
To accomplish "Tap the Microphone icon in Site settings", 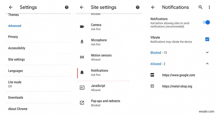I will (x=82, y=42).
